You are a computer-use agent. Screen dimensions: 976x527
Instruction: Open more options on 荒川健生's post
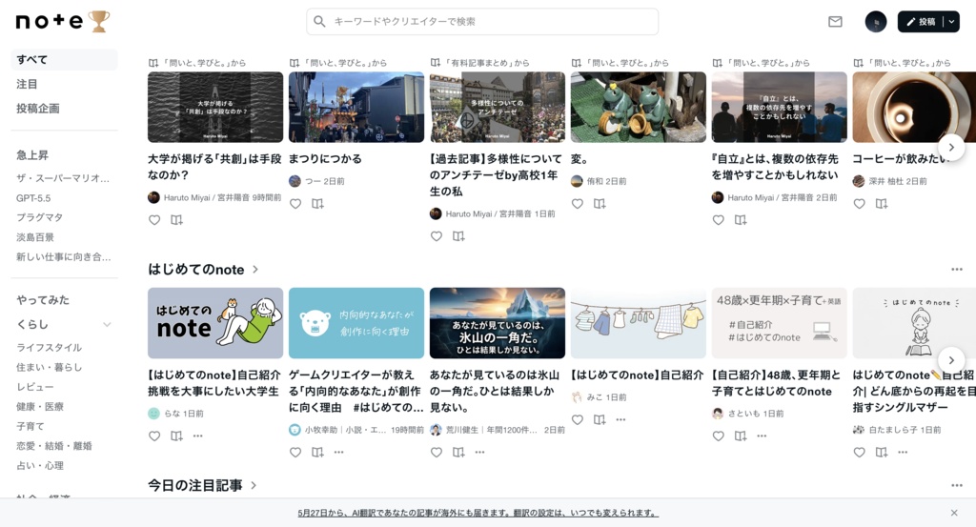point(480,453)
